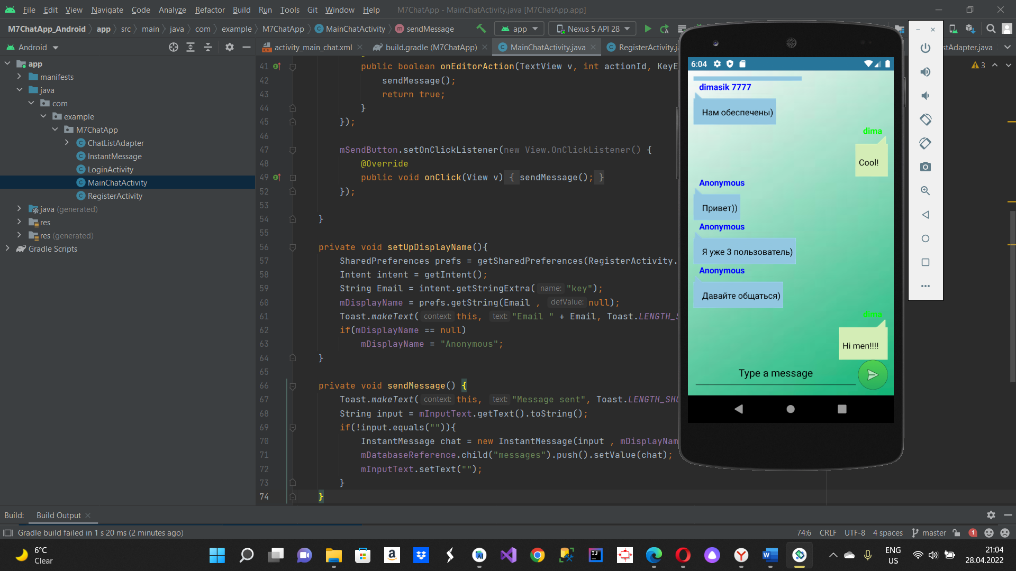The image size is (1016, 571).
Task: Open LoginActivity in the project tree
Action: click(110, 169)
